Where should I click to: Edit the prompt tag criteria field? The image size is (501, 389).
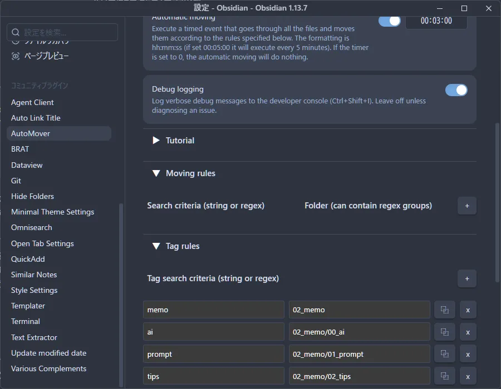(213, 354)
